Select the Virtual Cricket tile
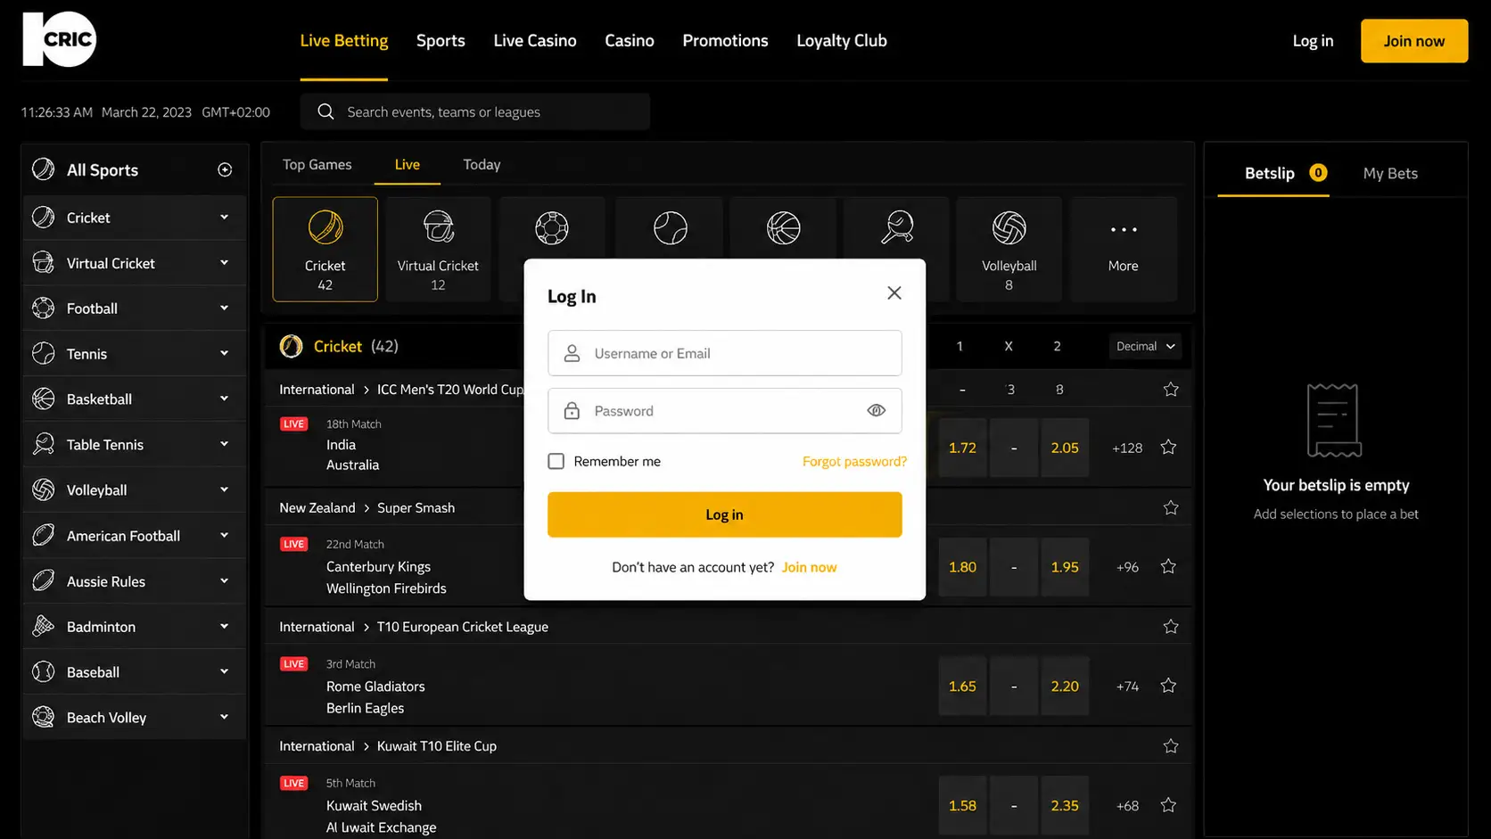The image size is (1491, 839). pyautogui.click(x=438, y=249)
